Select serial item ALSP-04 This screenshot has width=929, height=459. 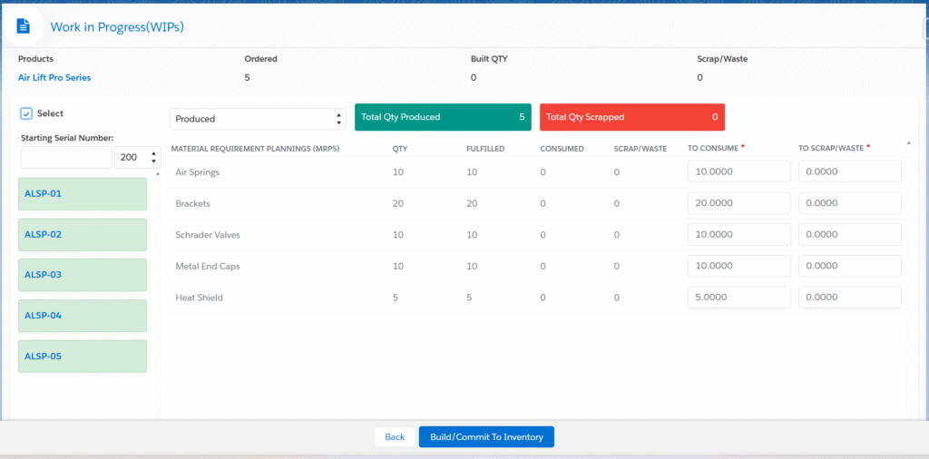pyautogui.click(x=83, y=316)
